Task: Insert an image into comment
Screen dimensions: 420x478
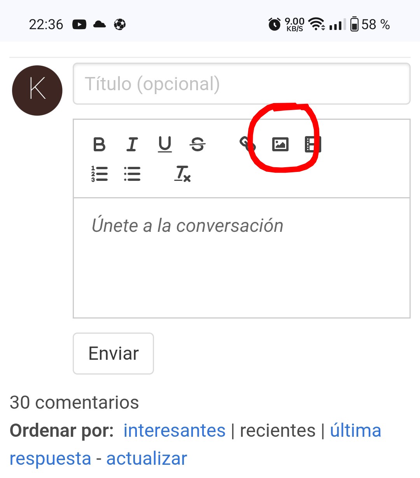Action: click(x=280, y=144)
